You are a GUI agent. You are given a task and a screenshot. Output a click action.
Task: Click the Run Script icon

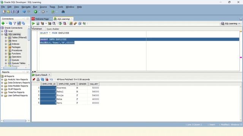(38, 23)
